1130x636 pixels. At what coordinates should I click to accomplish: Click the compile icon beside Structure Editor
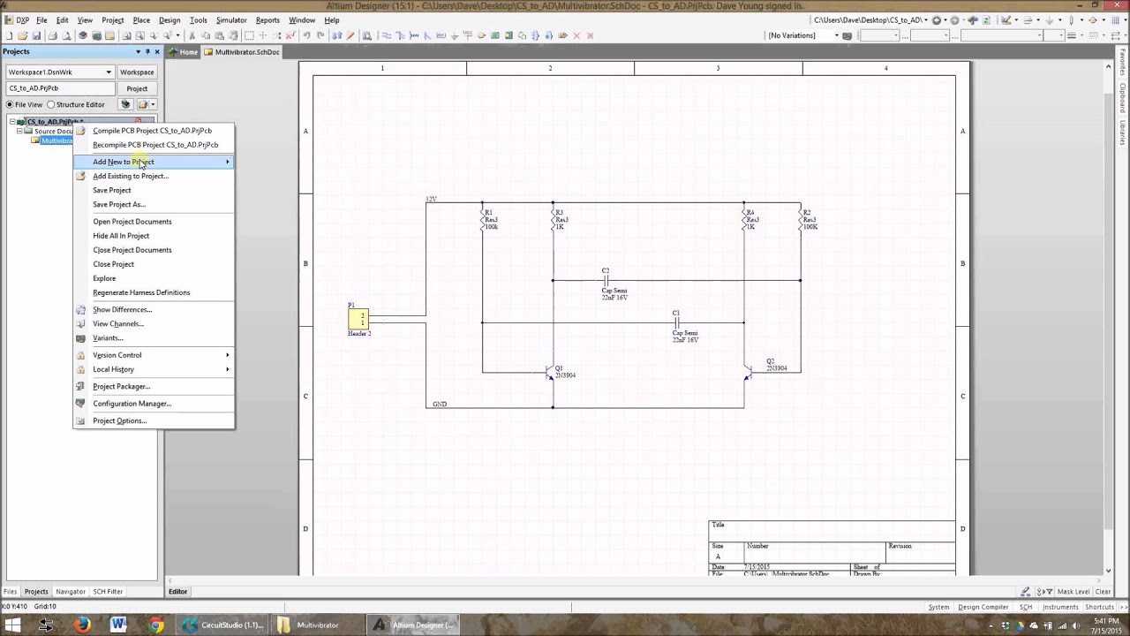pyautogui.click(x=126, y=104)
